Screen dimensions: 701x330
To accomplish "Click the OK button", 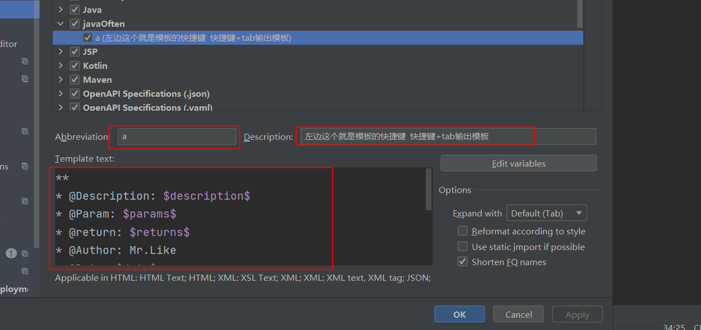I will (459, 314).
